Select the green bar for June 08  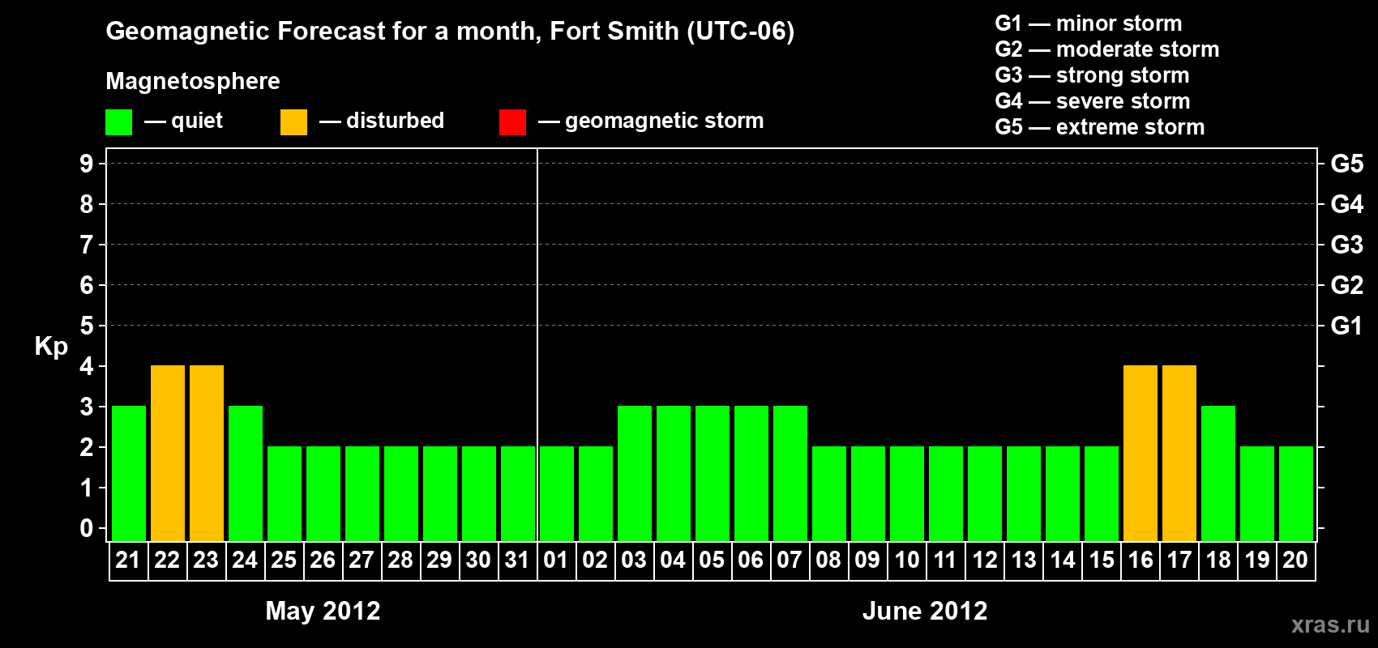point(829,493)
